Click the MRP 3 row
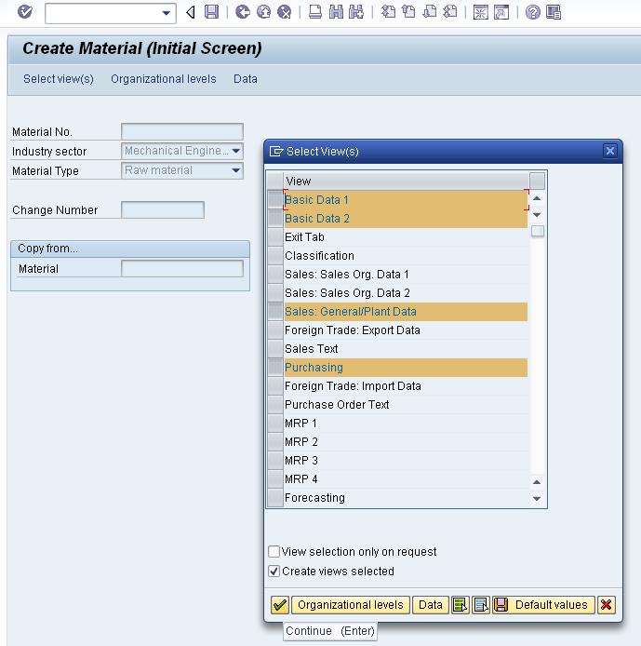 [x=406, y=460]
